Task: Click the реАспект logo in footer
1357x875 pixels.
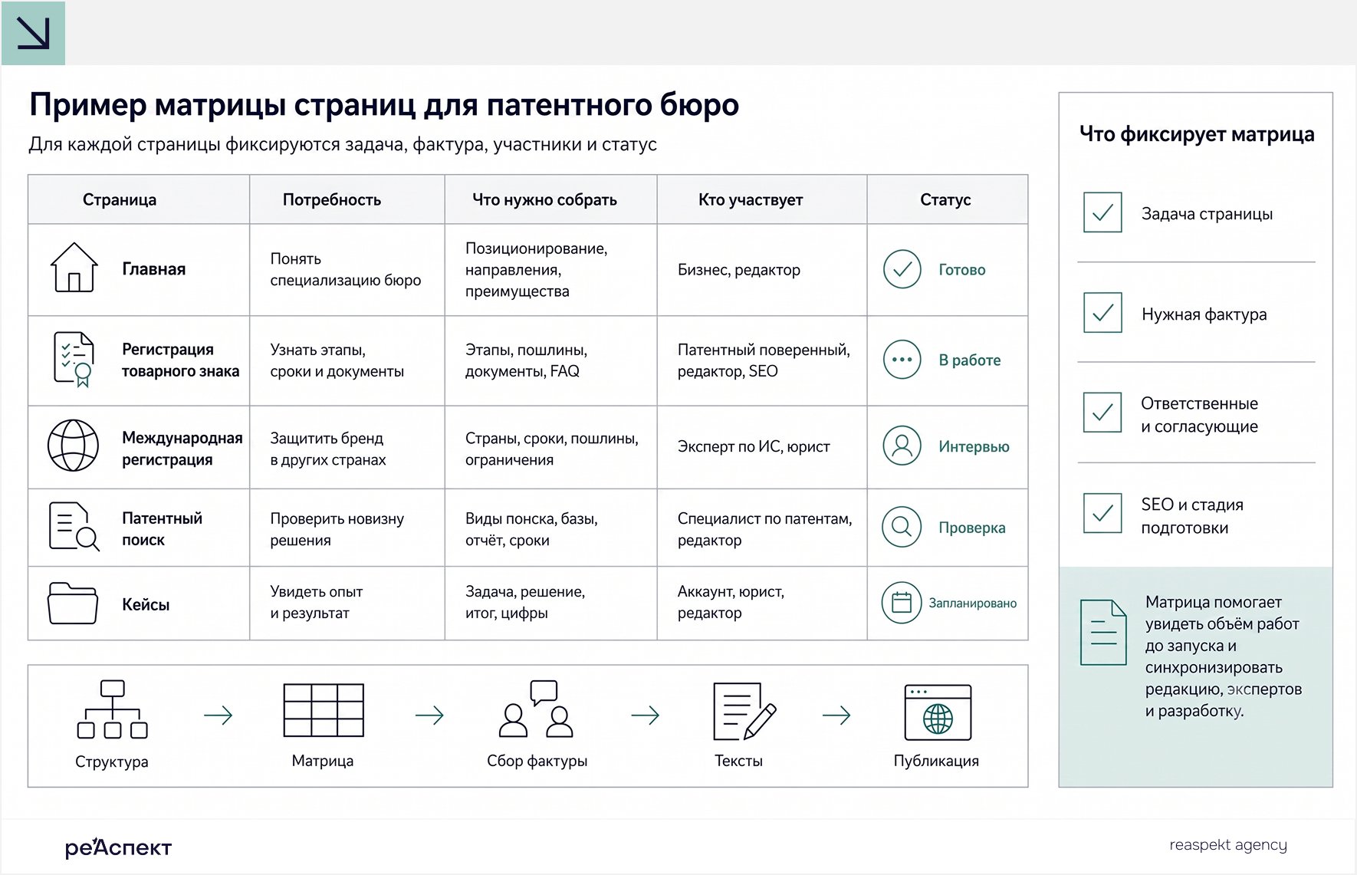Action: coord(118,847)
